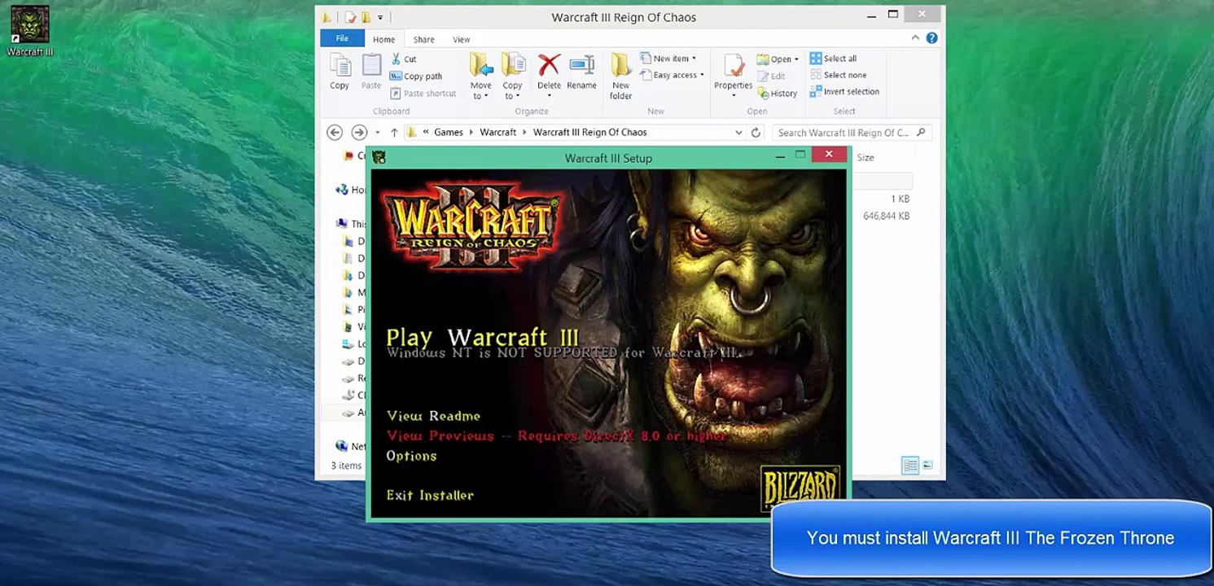Screen dimensions: 1214x586
Task: Click Copy path in the ribbon
Action: pyautogui.click(x=416, y=76)
